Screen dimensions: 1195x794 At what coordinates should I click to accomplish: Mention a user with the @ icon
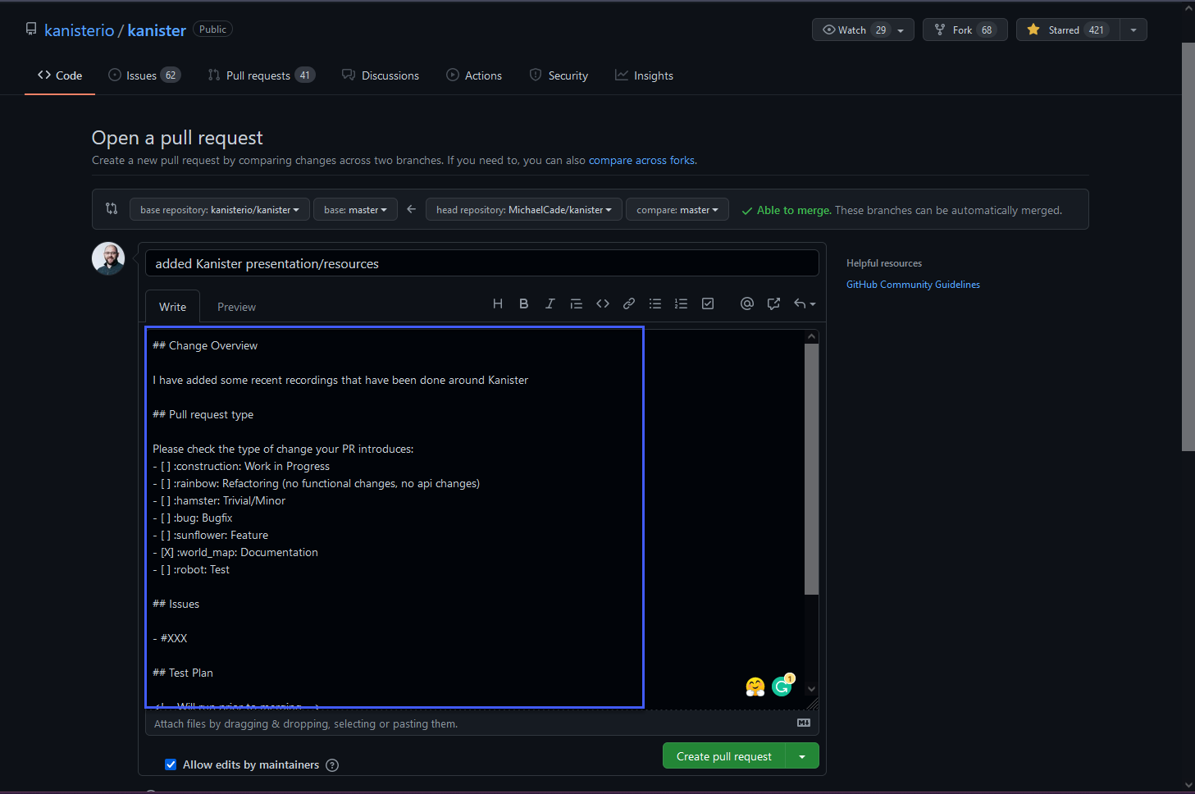746,303
